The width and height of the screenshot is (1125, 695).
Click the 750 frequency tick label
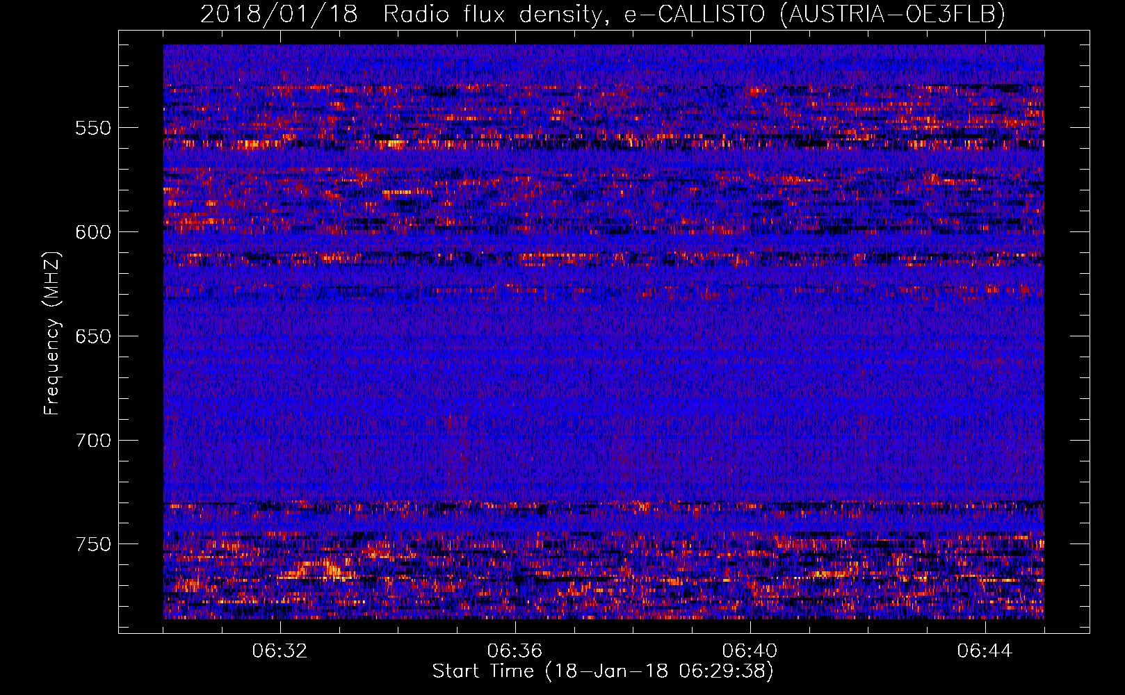click(x=93, y=544)
